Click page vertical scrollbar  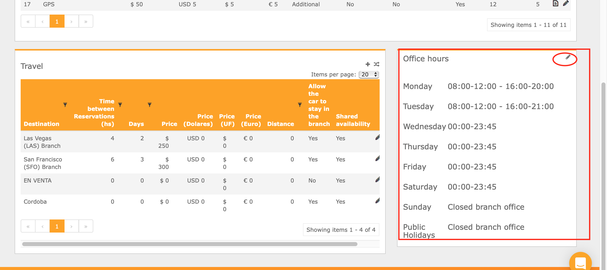point(603,176)
